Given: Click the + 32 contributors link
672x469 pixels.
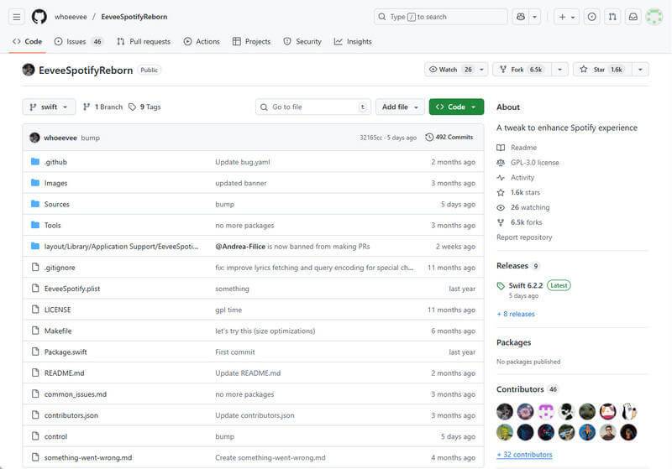Looking at the screenshot, I should tap(524, 455).
